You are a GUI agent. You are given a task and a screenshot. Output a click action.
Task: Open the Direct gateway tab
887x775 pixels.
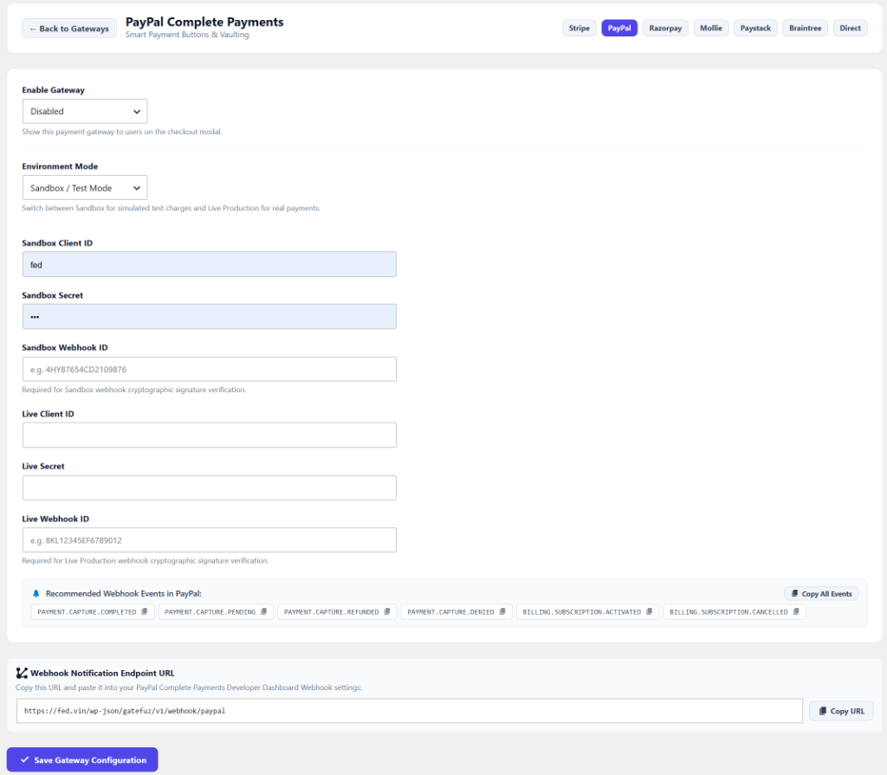pos(851,28)
